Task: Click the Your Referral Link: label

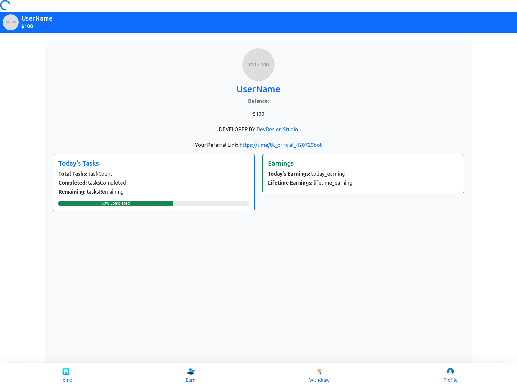Action: tap(217, 145)
